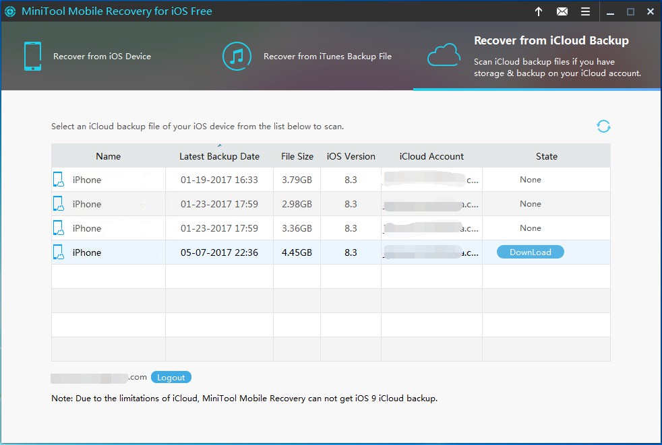This screenshot has width=662, height=445.
Task: Click the upgrade arrow icon in title bar
Action: [x=539, y=12]
